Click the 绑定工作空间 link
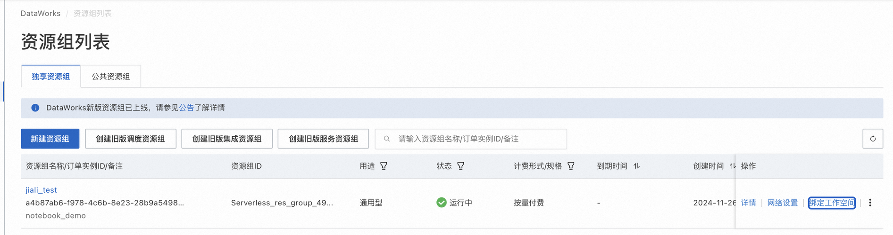 coord(832,203)
